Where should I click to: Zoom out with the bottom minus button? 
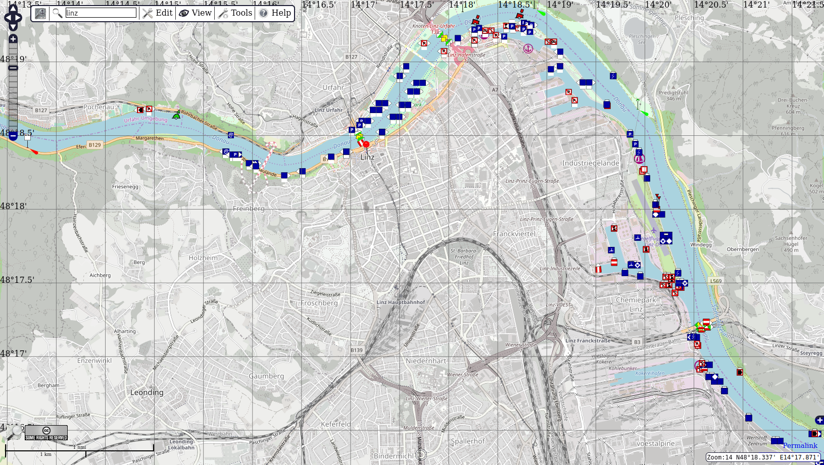point(13,136)
